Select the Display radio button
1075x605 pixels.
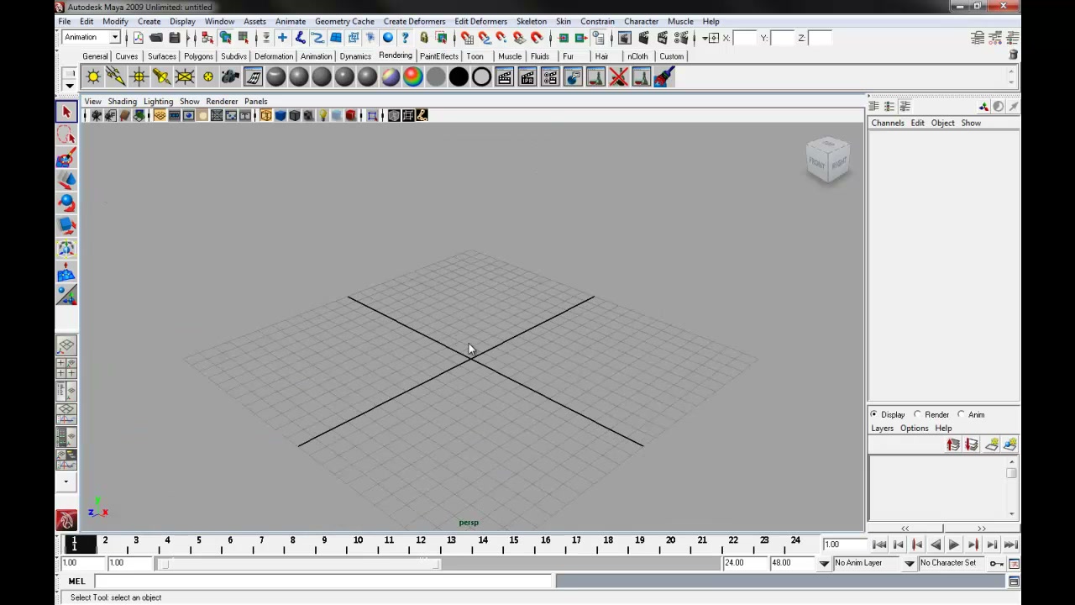coord(874,414)
